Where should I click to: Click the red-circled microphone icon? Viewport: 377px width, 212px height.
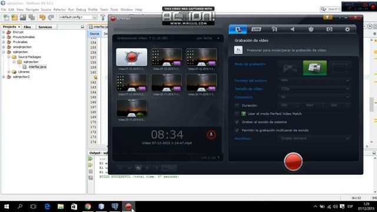tap(211, 135)
